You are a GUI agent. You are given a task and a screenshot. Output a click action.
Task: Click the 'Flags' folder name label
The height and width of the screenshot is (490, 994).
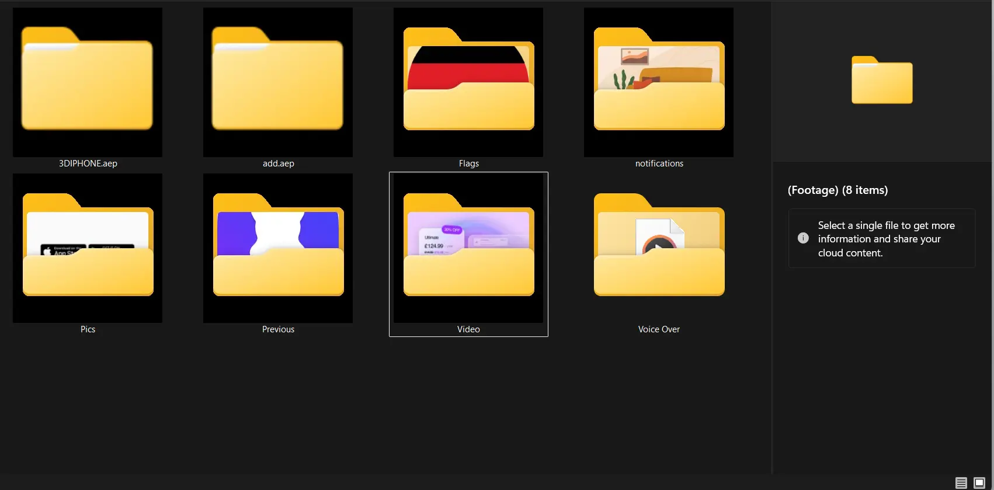[x=468, y=164]
